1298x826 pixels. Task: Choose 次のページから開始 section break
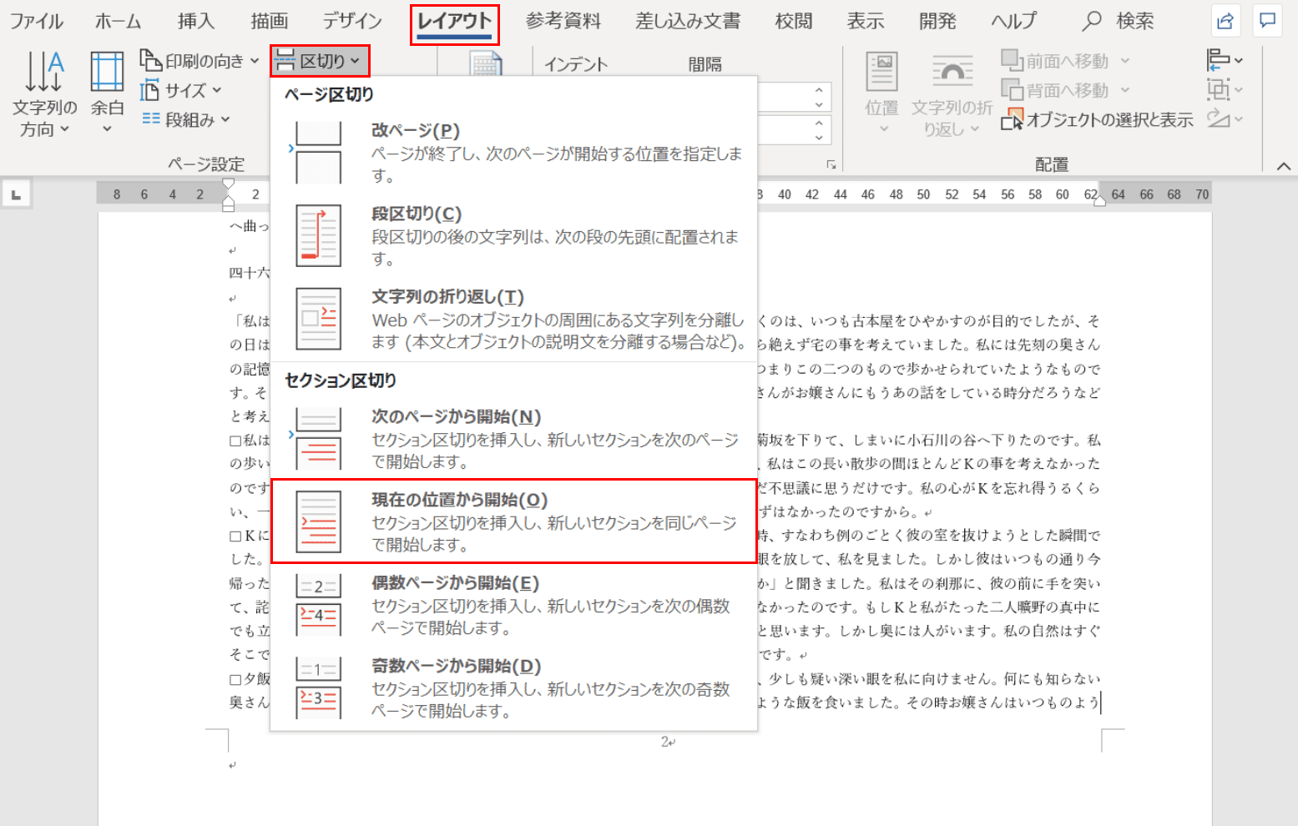point(513,438)
